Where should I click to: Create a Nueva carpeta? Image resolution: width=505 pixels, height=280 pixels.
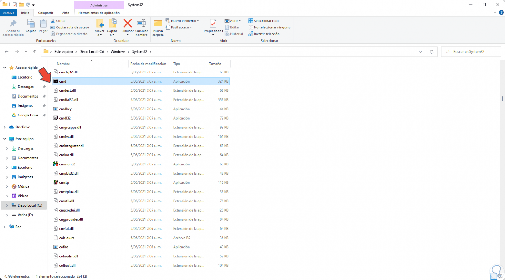coord(158,27)
